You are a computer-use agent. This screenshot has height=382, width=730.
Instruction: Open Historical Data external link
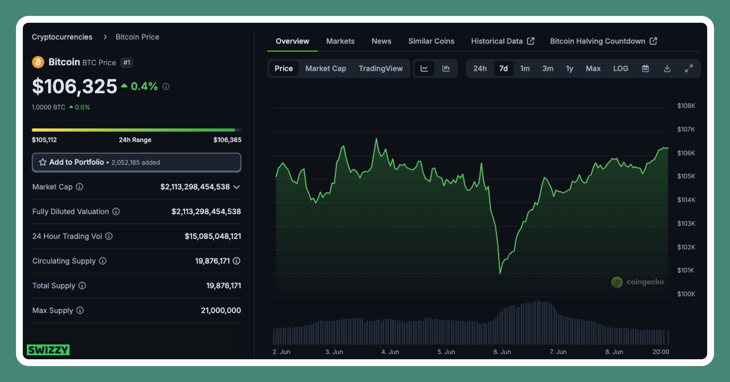pyautogui.click(x=502, y=41)
